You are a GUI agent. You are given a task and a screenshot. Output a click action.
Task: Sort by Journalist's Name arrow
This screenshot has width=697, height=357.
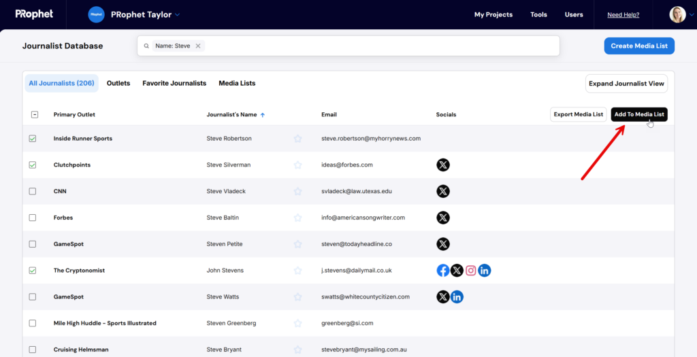click(x=262, y=115)
